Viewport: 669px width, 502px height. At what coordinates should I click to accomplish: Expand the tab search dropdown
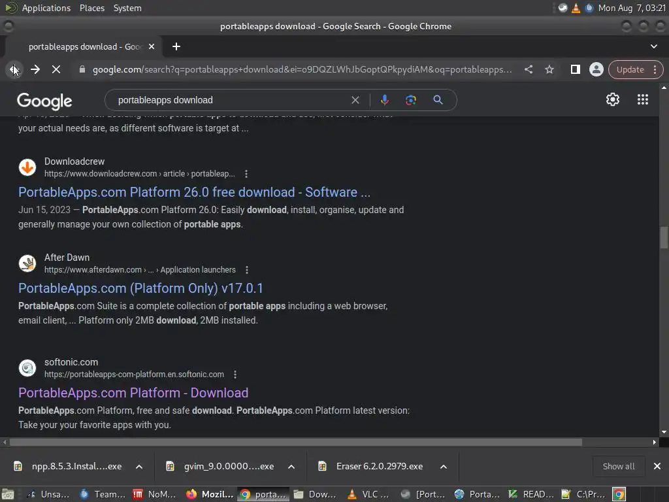653,46
